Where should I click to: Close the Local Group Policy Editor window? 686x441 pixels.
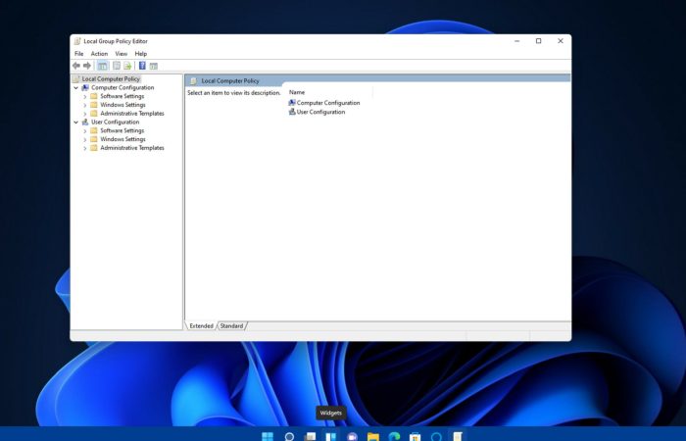(x=561, y=41)
